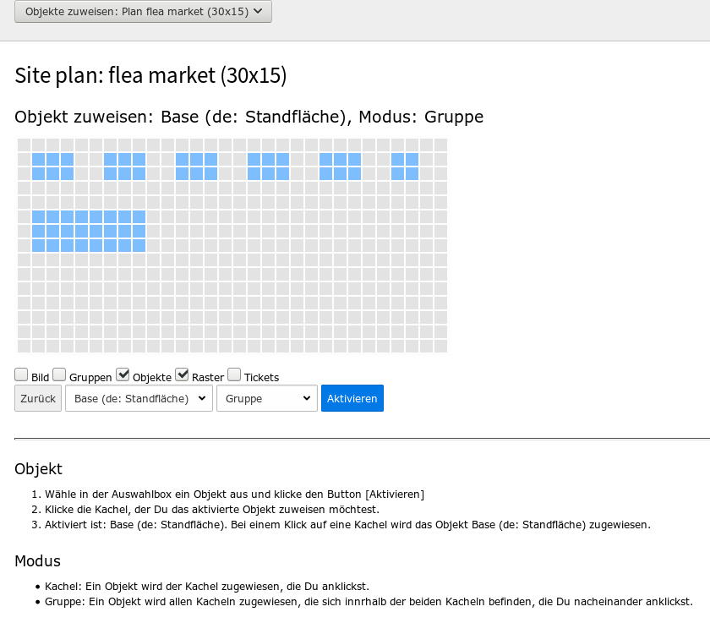710x623 pixels.
Task: Check the Tickets checkbox
Action: click(x=234, y=374)
